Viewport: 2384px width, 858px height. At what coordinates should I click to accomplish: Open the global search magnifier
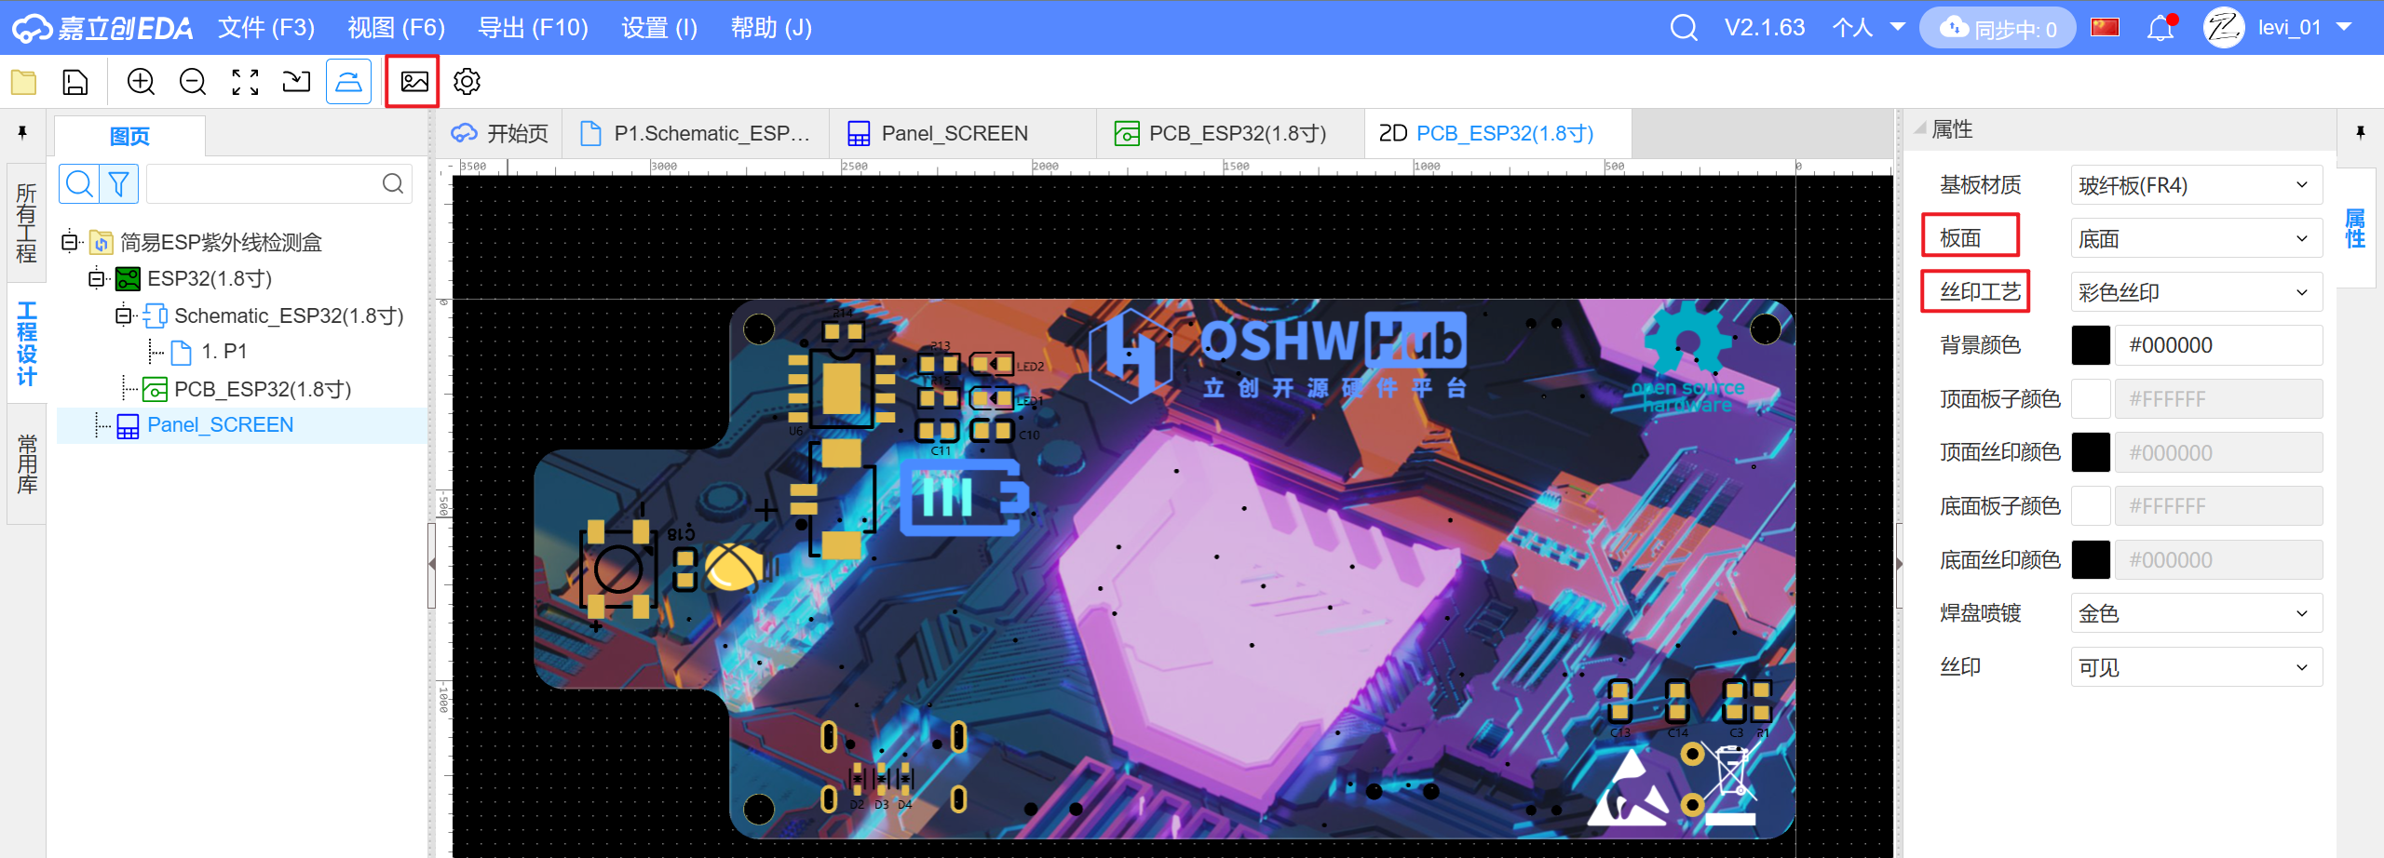1684,28
